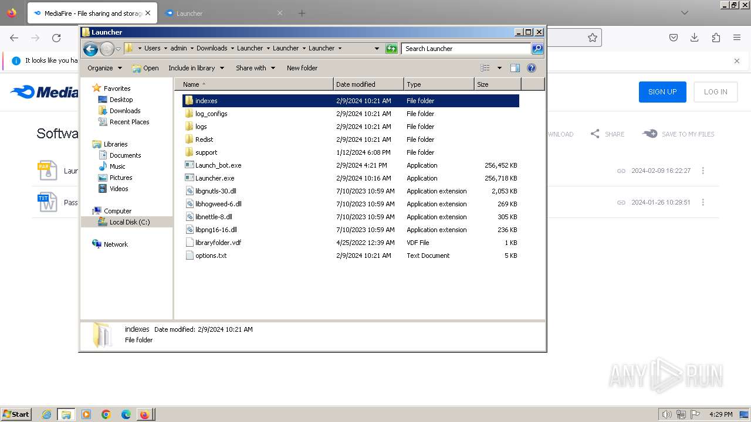Open Internet Explorer from the taskbar
751x422 pixels.
[46, 414]
